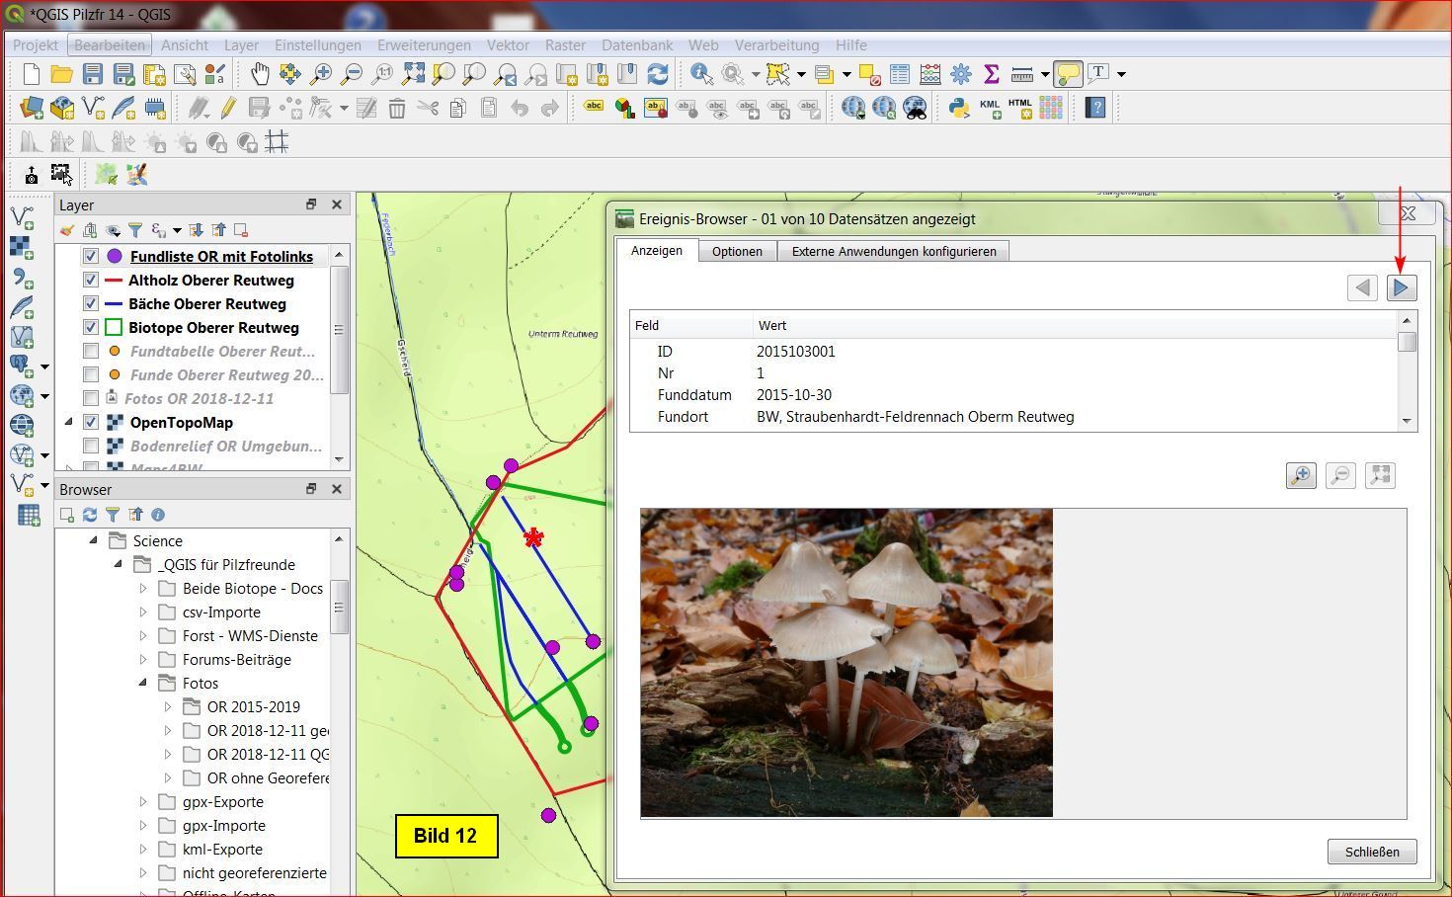The image size is (1452, 897).
Task: Switch to the Optionen tab
Action: point(737,251)
